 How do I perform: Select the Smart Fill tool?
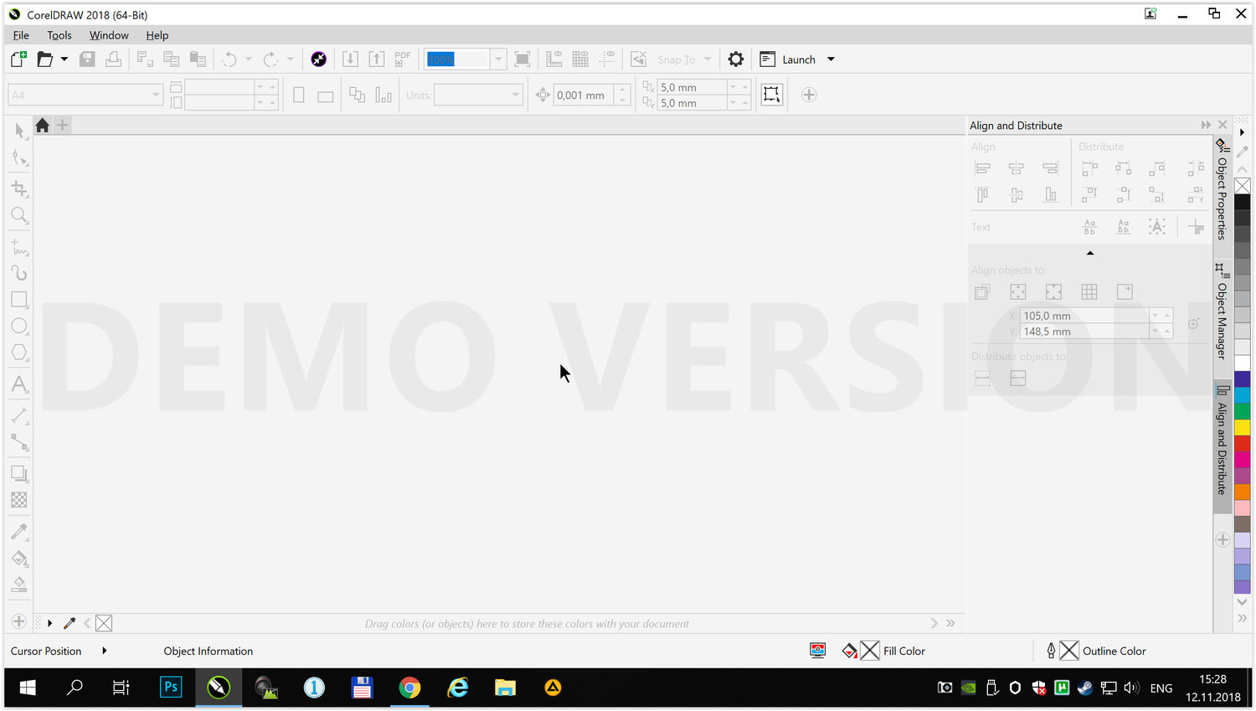click(x=19, y=585)
